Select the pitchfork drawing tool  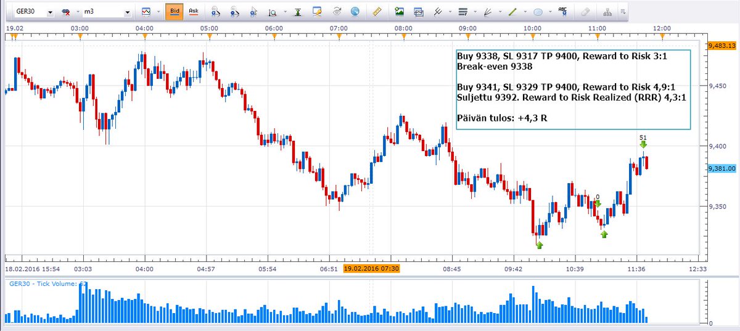pyautogui.click(x=438, y=12)
